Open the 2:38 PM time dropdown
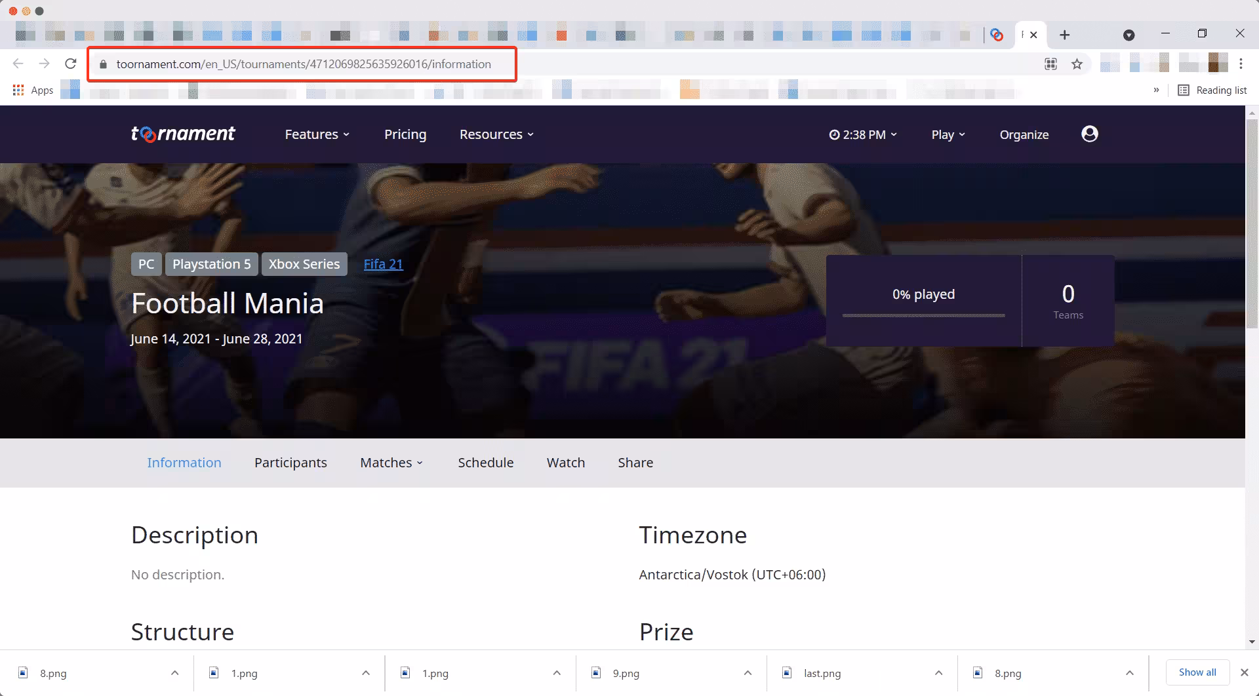Screen dimensions: 1259x696 (863, 134)
